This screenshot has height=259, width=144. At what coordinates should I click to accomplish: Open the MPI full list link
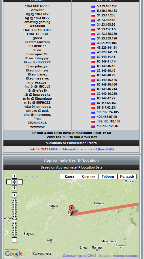pyautogui.click(x=65, y=137)
